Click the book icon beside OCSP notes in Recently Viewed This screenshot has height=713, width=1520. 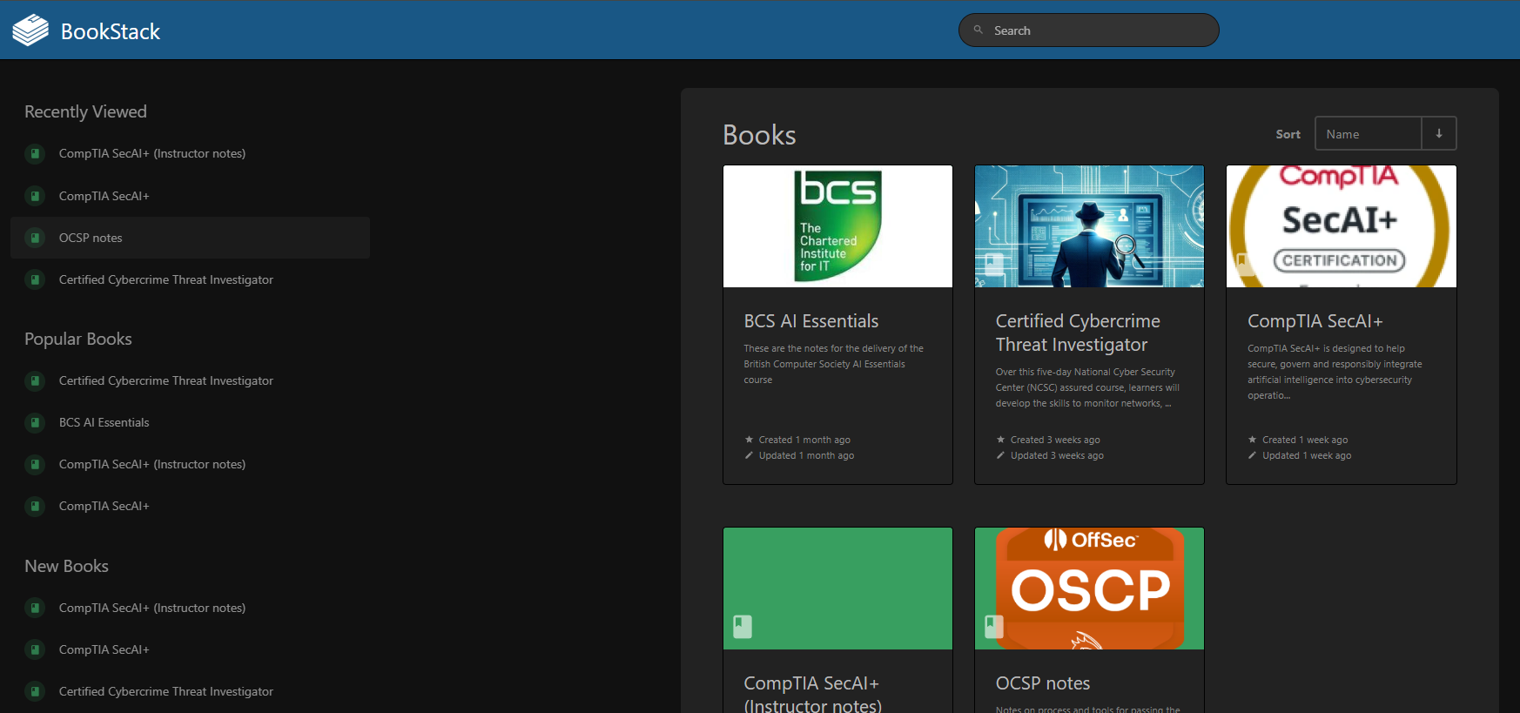pyautogui.click(x=35, y=238)
